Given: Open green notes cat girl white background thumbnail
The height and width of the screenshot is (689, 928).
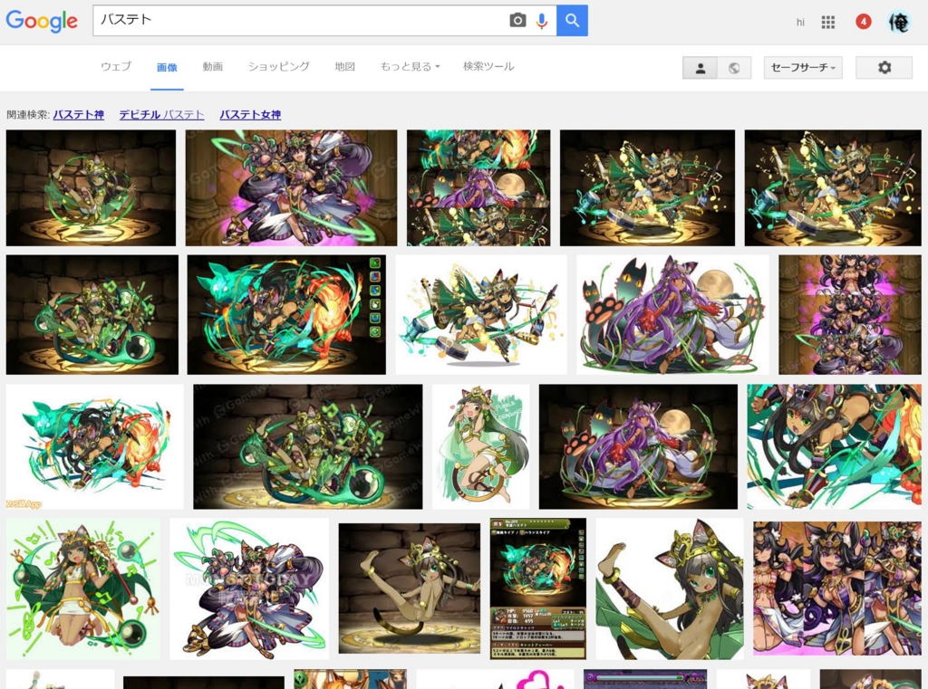Looking at the screenshot, I should [82, 589].
